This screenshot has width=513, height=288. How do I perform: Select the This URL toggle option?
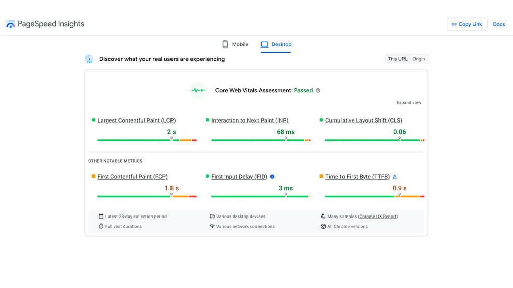coord(397,59)
